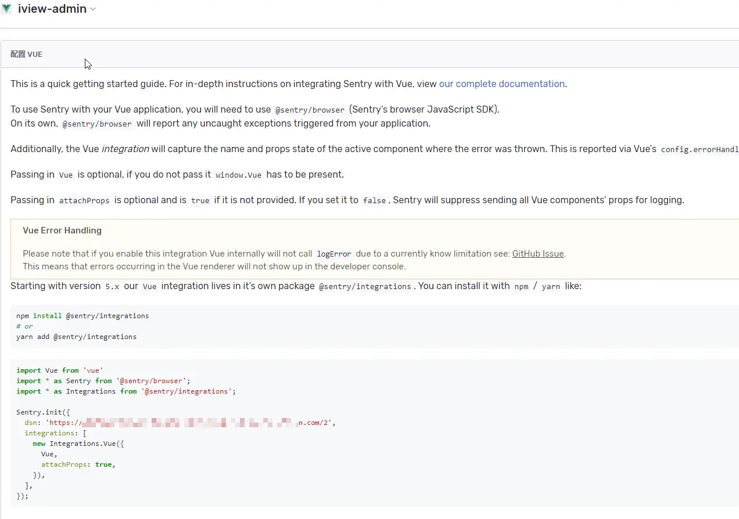739x519 pixels.
Task: Click the inline code '@sentry/integrations' in paragraph
Action: coord(365,286)
